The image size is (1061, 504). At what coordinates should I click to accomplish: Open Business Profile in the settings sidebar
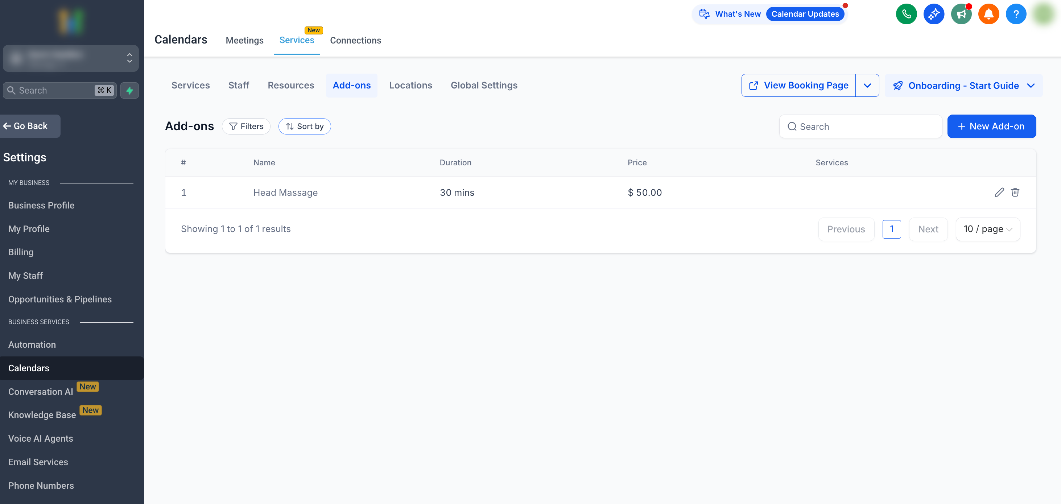coord(41,206)
